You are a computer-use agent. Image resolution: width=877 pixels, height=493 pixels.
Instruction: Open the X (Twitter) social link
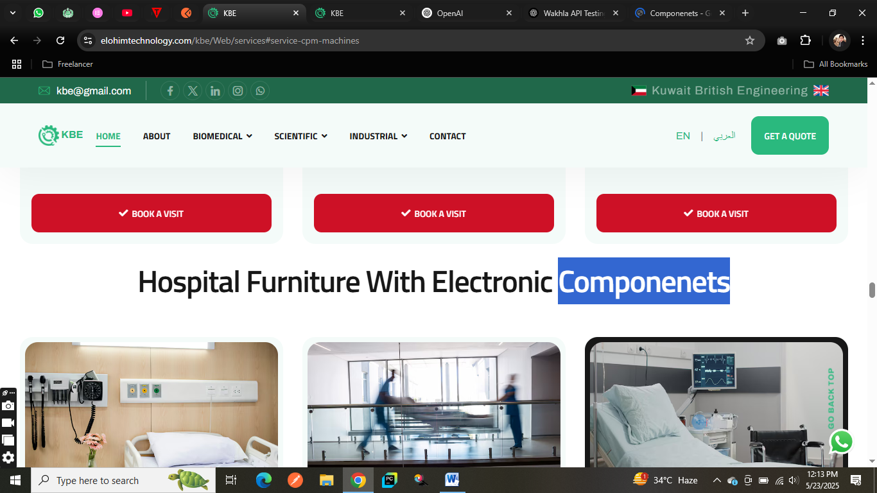[193, 91]
